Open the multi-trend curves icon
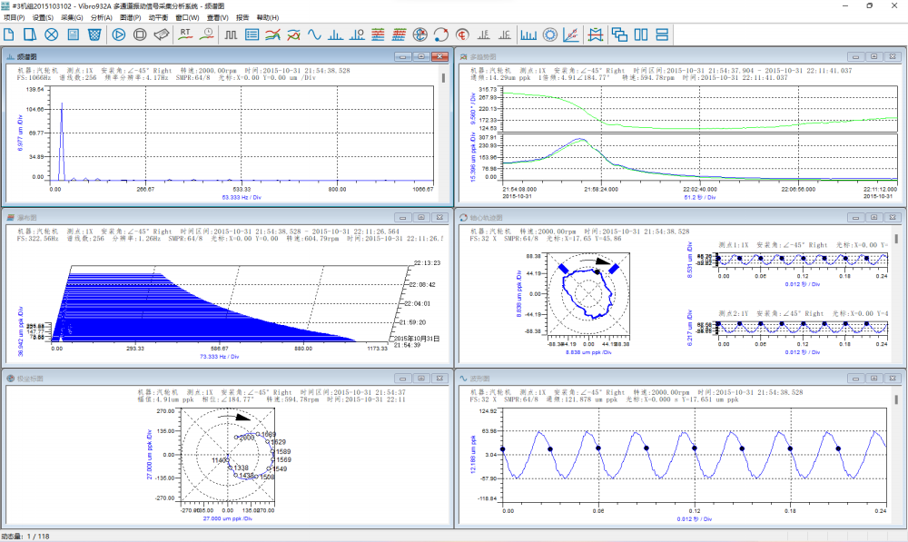The width and height of the screenshot is (908, 542). (x=272, y=34)
